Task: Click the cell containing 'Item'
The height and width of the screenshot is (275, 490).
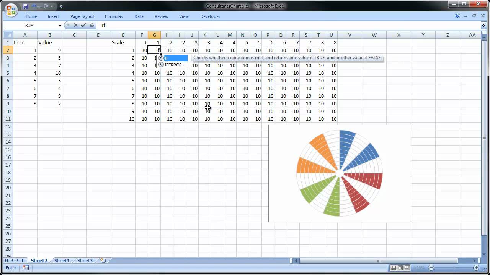Action: pyautogui.click(x=25, y=42)
